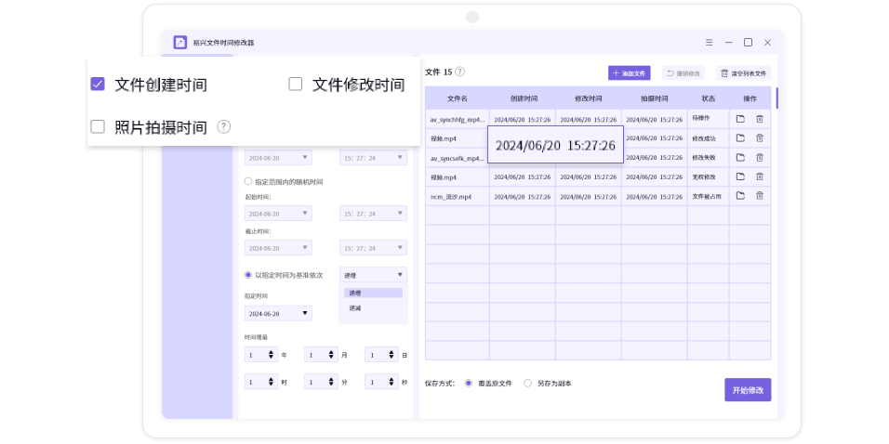889x444 pixels.
Task: Click the 开始修改 button
Action: (748, 389)
